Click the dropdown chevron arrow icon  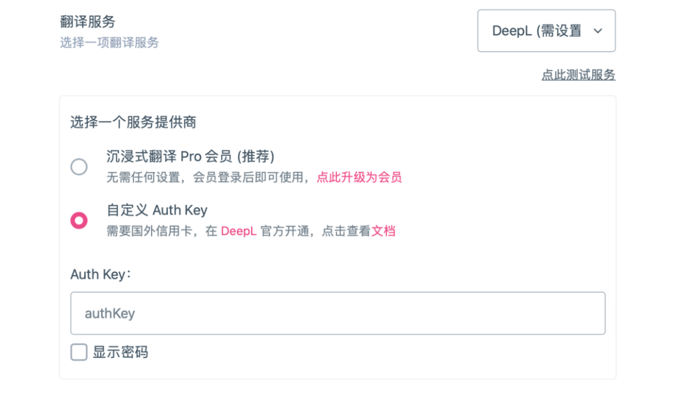(597, 31)
